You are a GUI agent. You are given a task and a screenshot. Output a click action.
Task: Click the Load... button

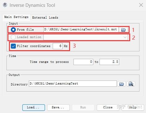tap(33, 107)
